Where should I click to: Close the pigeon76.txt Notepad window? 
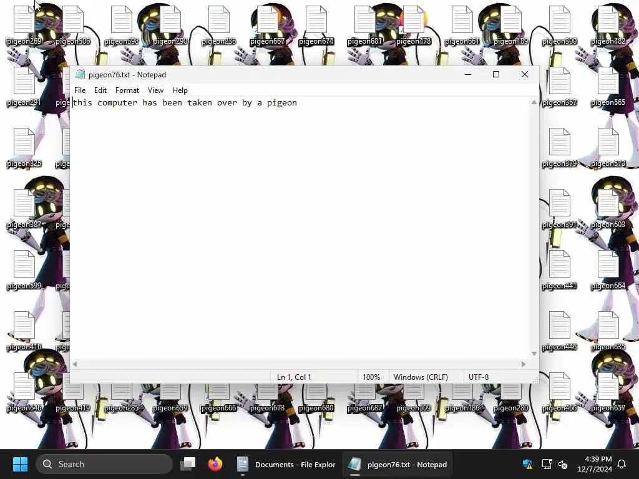524,75
